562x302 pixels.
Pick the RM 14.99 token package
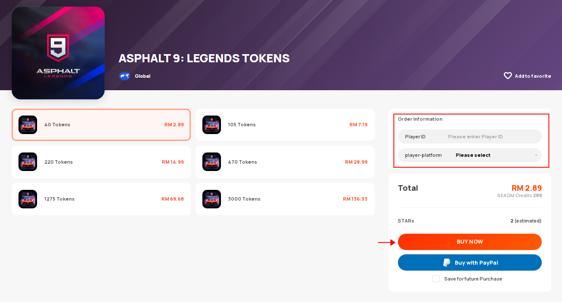point(101,162)
